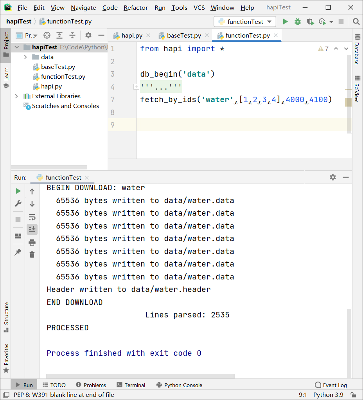
Task: Show the Structure tool window
Action: tap(5, 313)
